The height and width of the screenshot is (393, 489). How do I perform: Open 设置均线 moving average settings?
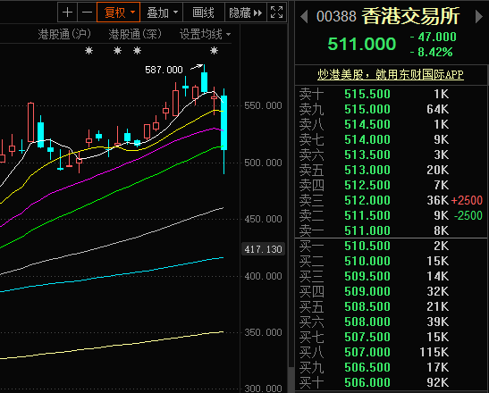click(x=206, y=34)
